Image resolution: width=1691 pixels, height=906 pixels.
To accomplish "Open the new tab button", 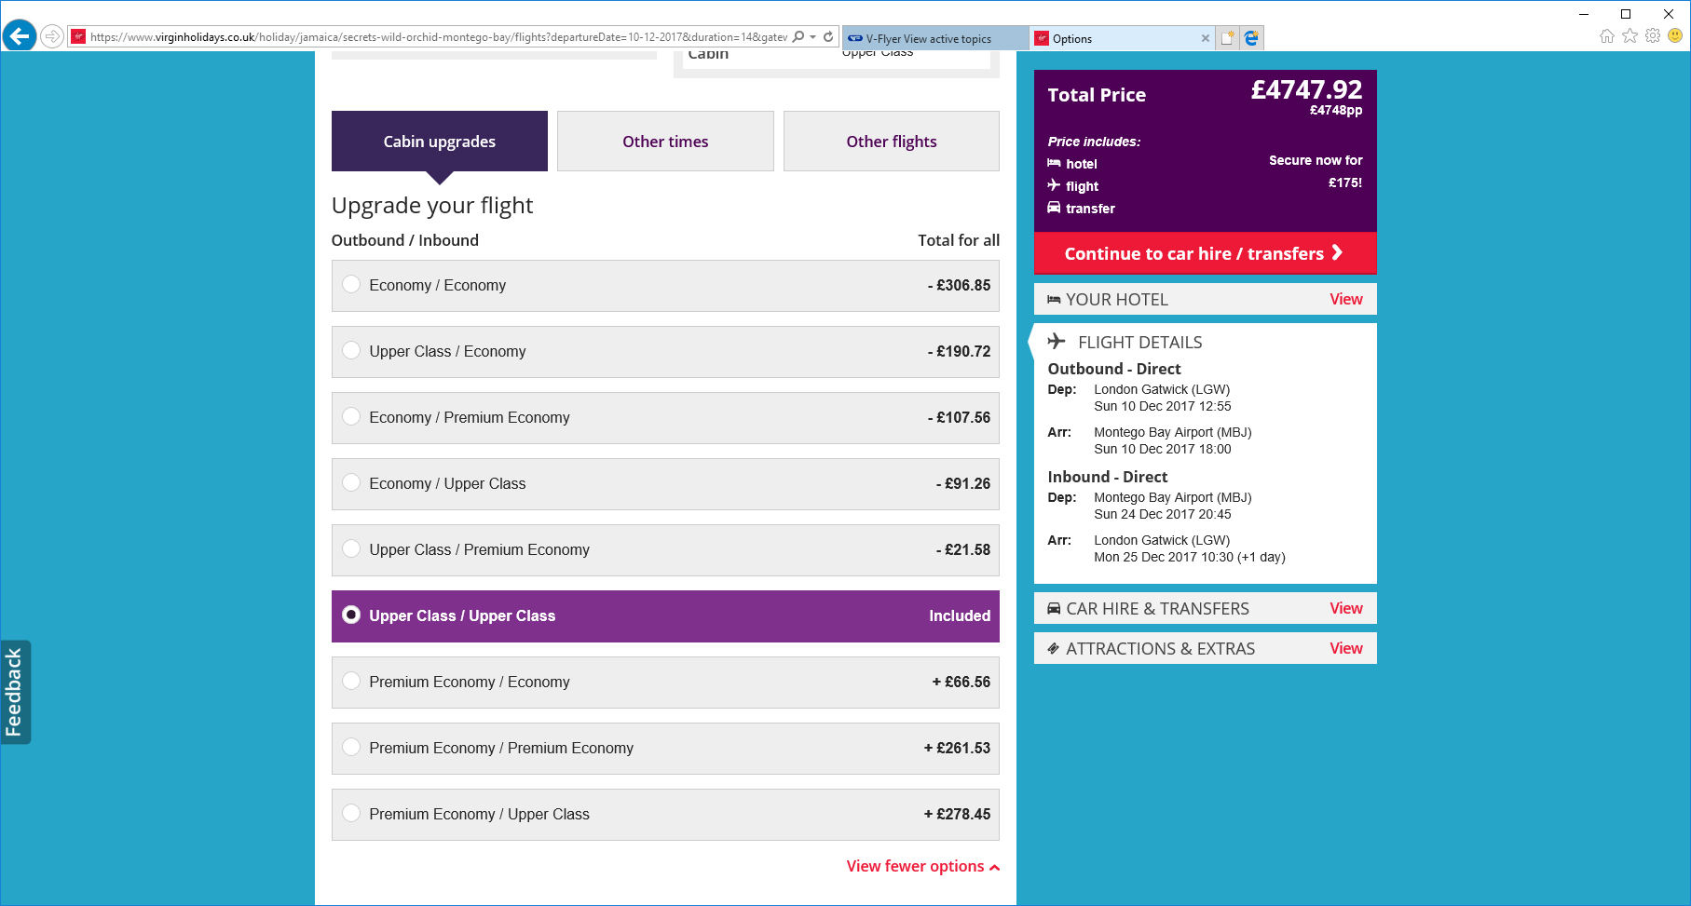I will coord(1228,38).
